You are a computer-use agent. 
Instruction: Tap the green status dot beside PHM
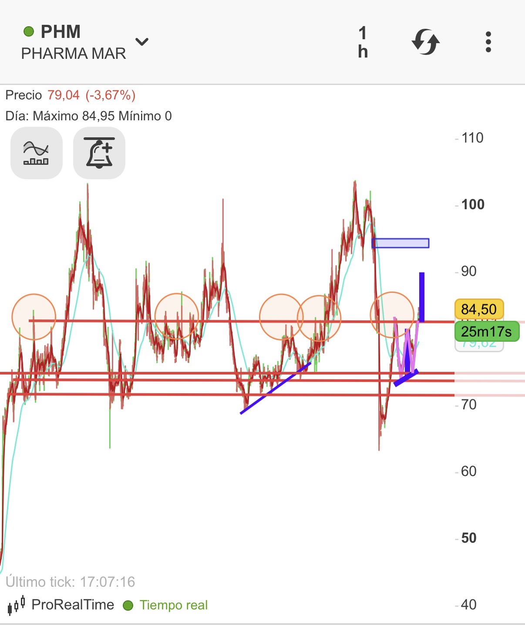click(29, 31)
